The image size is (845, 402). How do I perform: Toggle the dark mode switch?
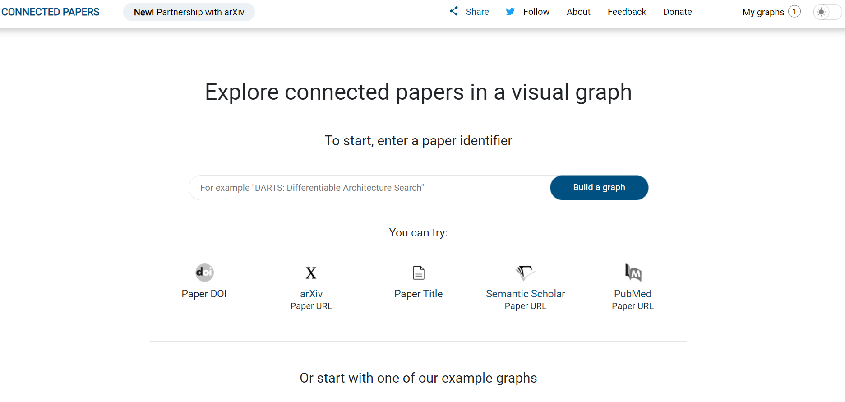[827, 12]
